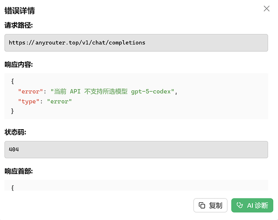Click the status code 404 field
Viewport: 278px width, 220px height.
pos(136,149)
